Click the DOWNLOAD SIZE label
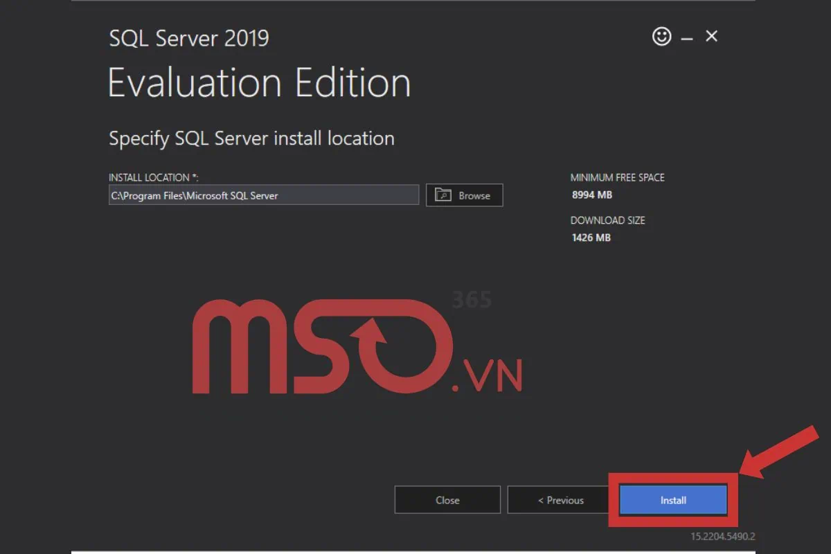Image resolution: width=831 pixels, height=554 pixels. click(607, 220)
